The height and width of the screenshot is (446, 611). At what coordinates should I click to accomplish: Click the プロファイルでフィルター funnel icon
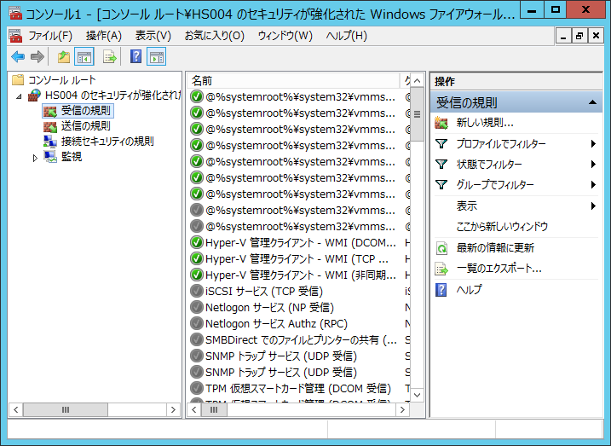(441, 144)
